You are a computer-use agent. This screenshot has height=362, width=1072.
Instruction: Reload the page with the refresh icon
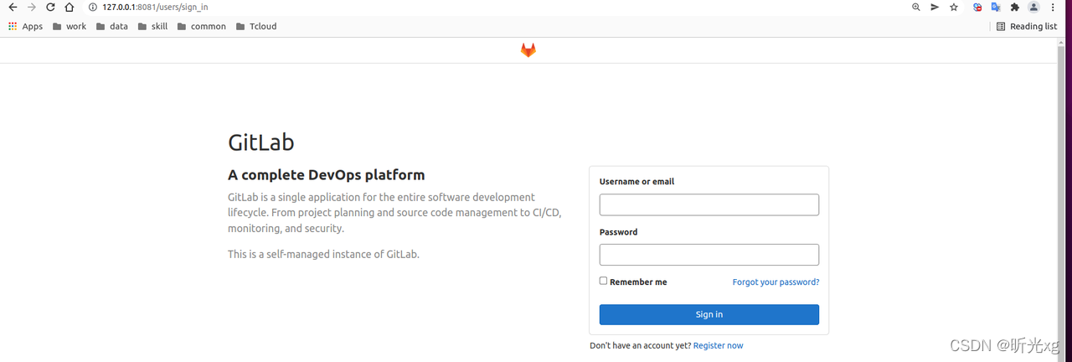pyautogui.click(x=50, y=7)
